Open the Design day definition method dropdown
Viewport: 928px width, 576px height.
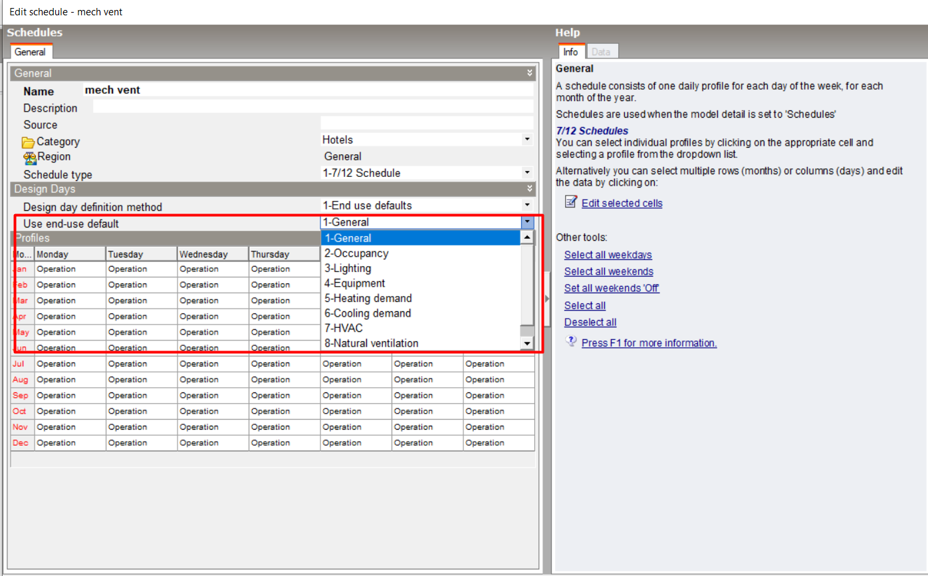pos(527,206)
